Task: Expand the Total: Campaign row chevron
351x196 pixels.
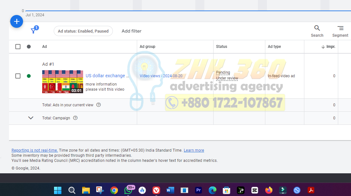Action: [31, 118]
